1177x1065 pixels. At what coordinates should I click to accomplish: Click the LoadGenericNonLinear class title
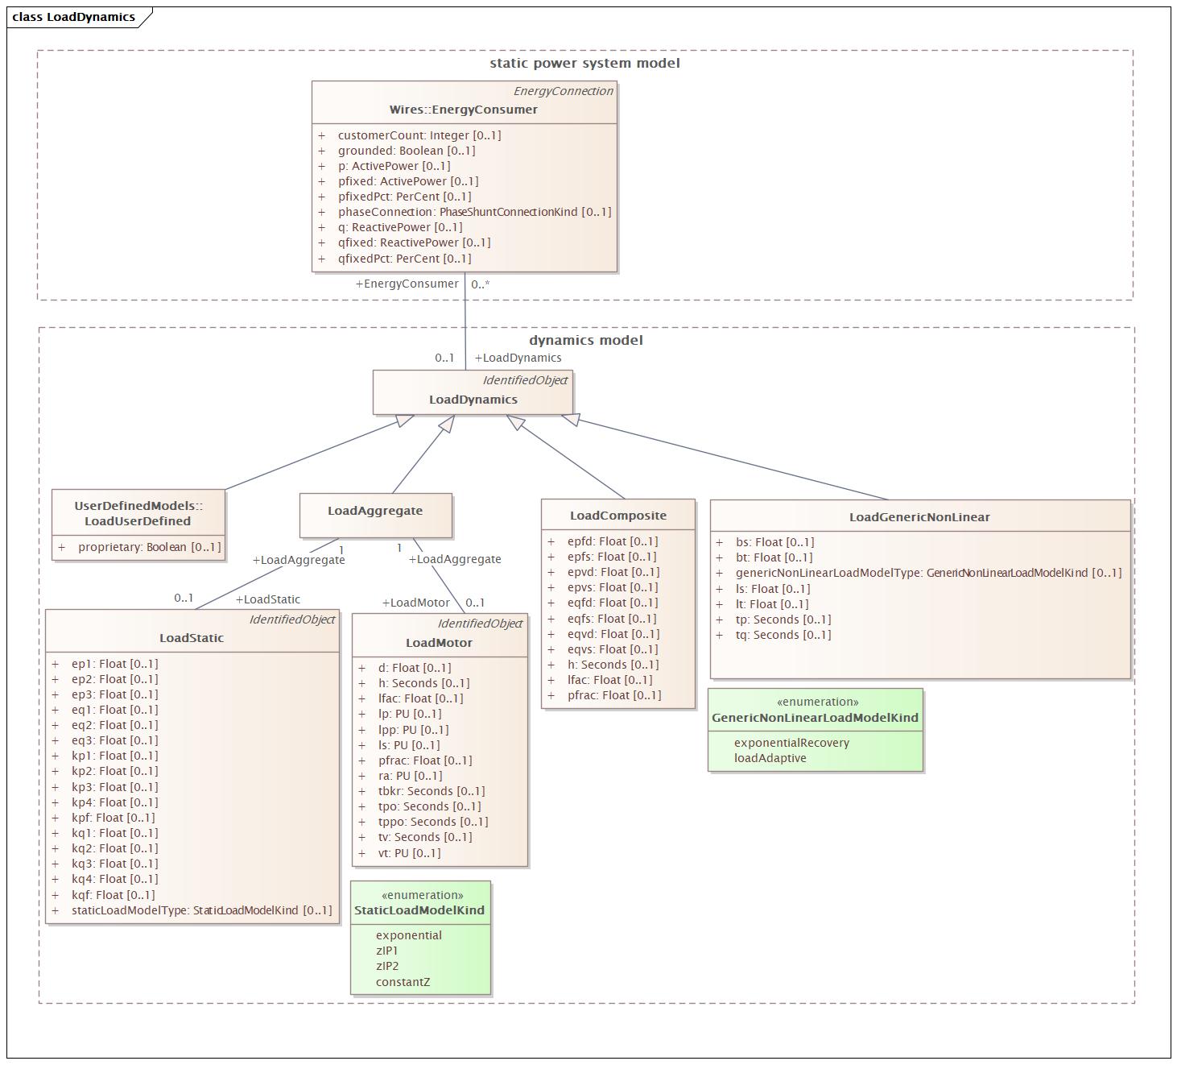(919, 517)
